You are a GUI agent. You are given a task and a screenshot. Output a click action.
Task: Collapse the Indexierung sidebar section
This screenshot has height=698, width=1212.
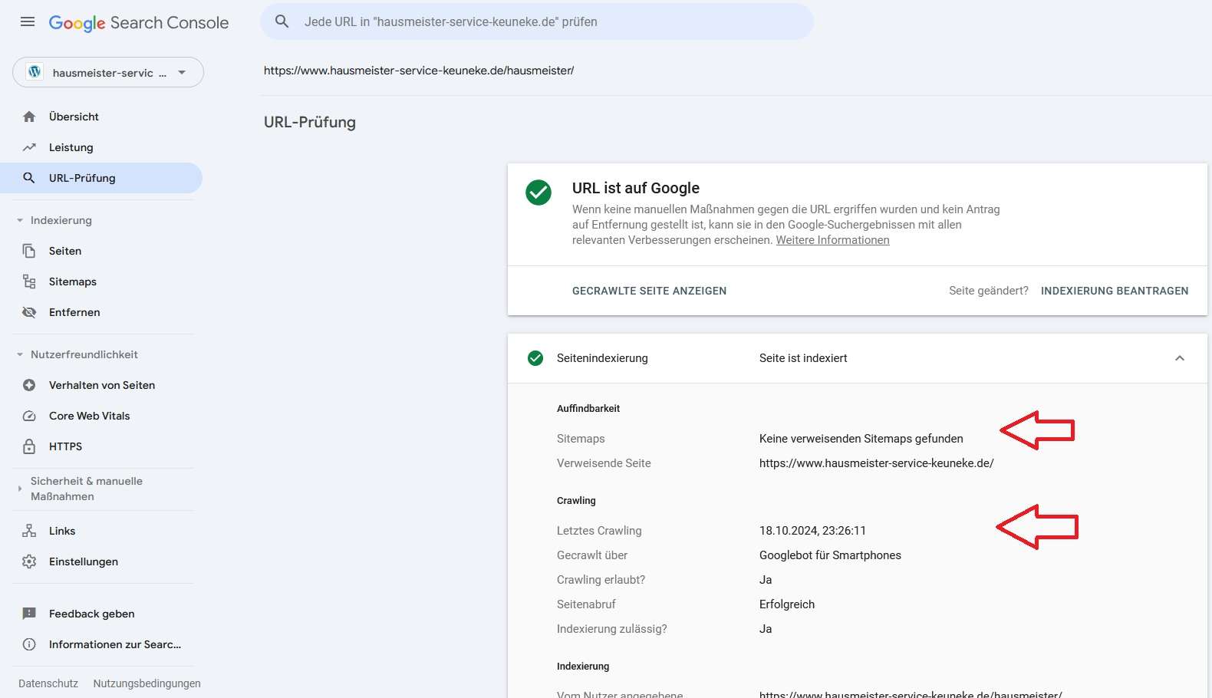pyautogui.click(x=20, y=220)
